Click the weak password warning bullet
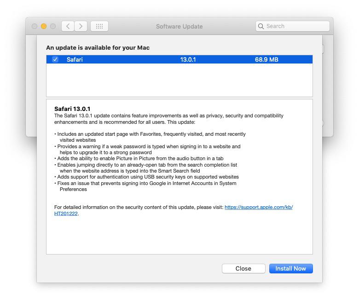 tap(147, 150)
